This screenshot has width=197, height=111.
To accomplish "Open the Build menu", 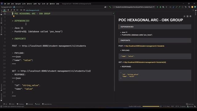I will (35, 4).
